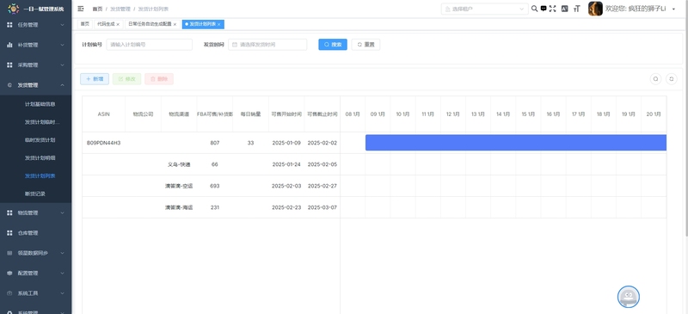
Task: Click the icon beside 配置管理
Action: click(9, 274)
